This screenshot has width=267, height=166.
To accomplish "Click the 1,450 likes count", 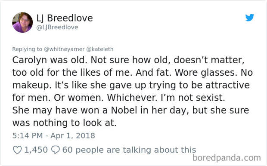I will coord(36,150).
